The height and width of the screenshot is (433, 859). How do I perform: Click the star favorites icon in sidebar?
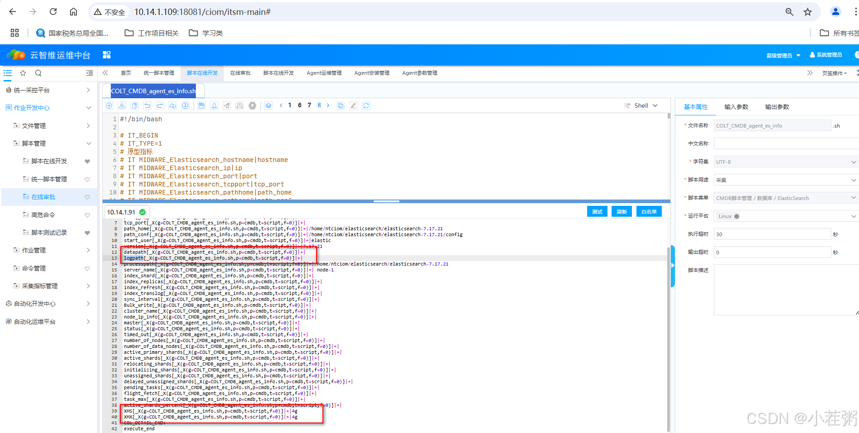click(23, 73)
